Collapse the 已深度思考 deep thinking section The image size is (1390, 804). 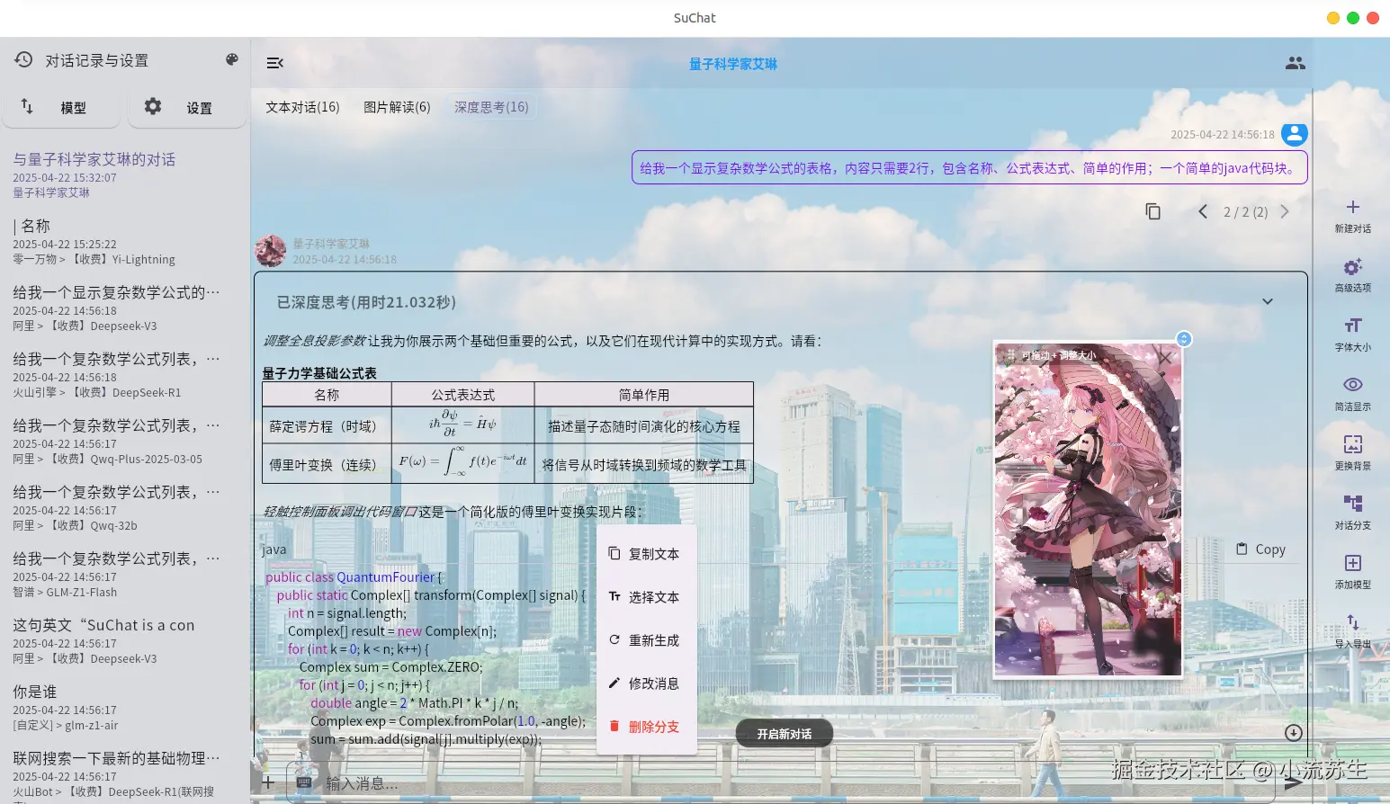tap(1268, 301)
